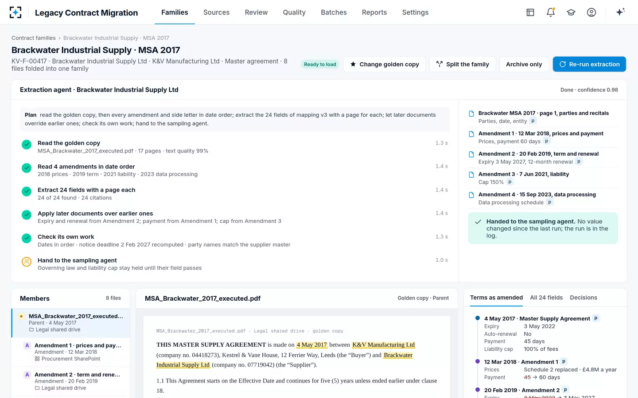Switch to the Families tab
The height and width of the screenshot is (398, 638).
(175, 12)
